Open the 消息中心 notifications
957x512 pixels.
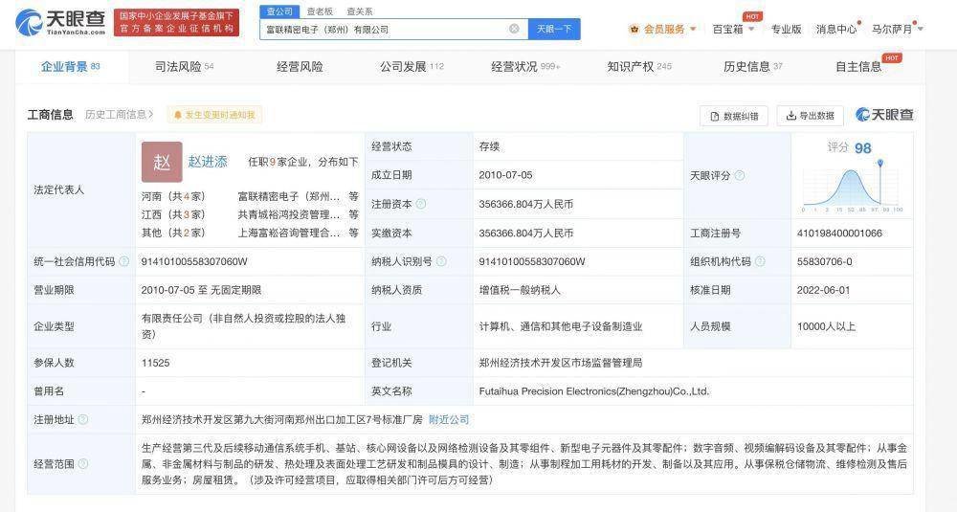836,29
